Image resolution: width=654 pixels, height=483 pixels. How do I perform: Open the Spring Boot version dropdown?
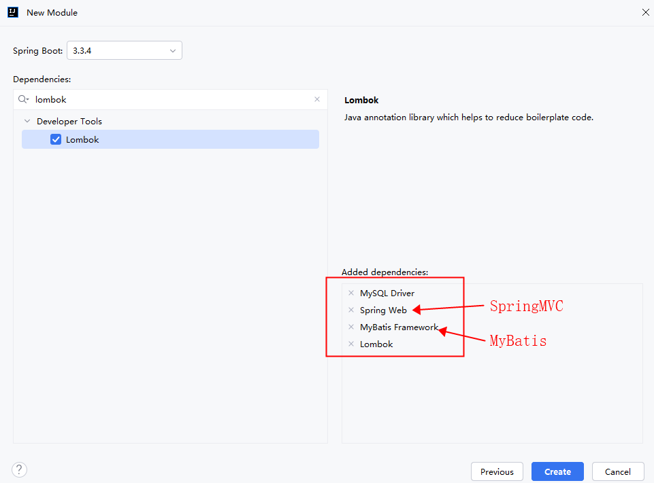pos(125,50)
